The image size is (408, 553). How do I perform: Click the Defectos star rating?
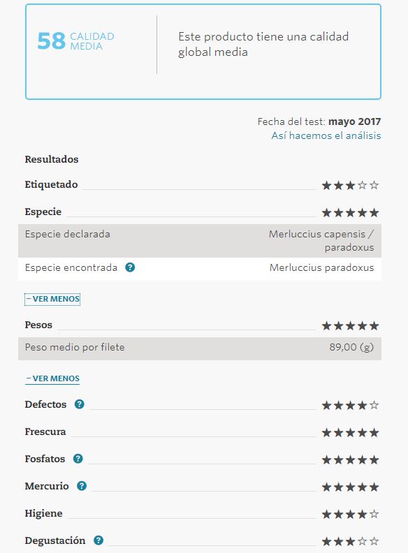pos(350,405)
